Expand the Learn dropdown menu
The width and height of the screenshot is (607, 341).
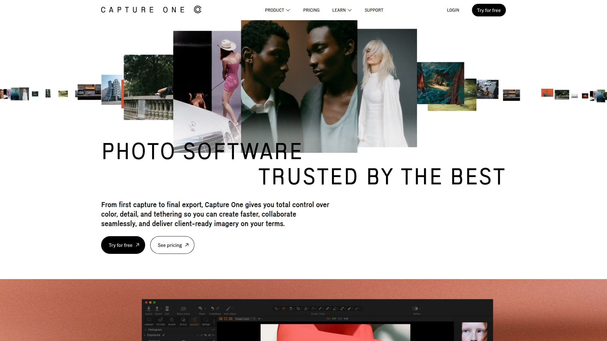(x=342, y=10)
